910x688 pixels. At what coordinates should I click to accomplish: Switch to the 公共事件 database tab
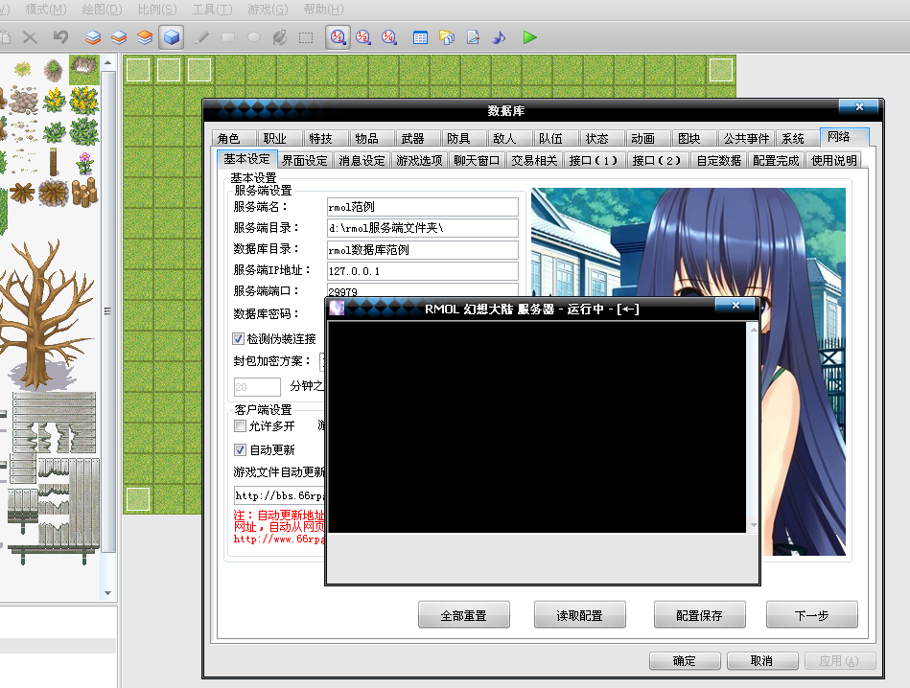[x=746, y=139]
